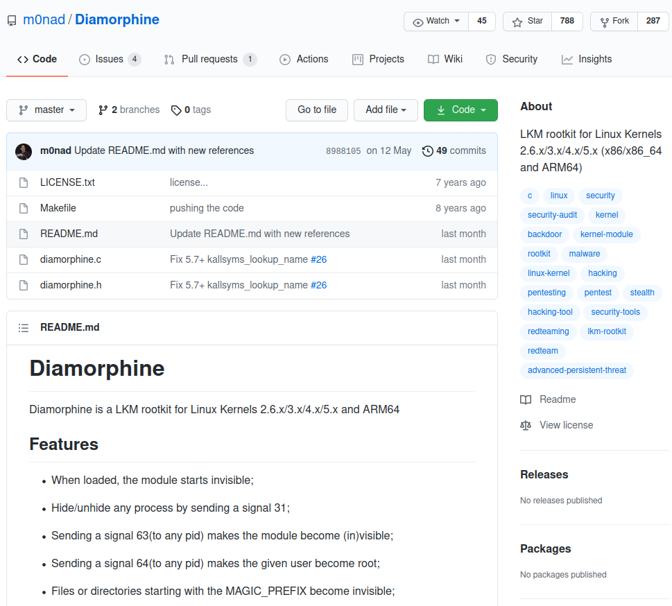Click the 0 tags link
The image size is (672, 606).
[191, 110]
